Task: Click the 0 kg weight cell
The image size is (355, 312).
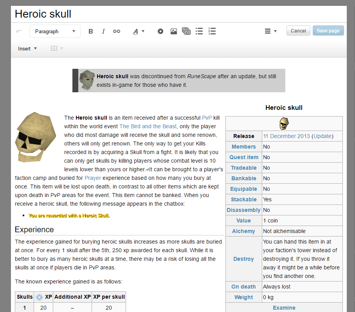Action: coord(302,297)
